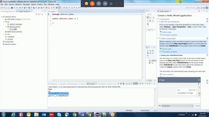Click the Console horizontal scrollbar
The image size is (209, 117).
pos(101,108)
